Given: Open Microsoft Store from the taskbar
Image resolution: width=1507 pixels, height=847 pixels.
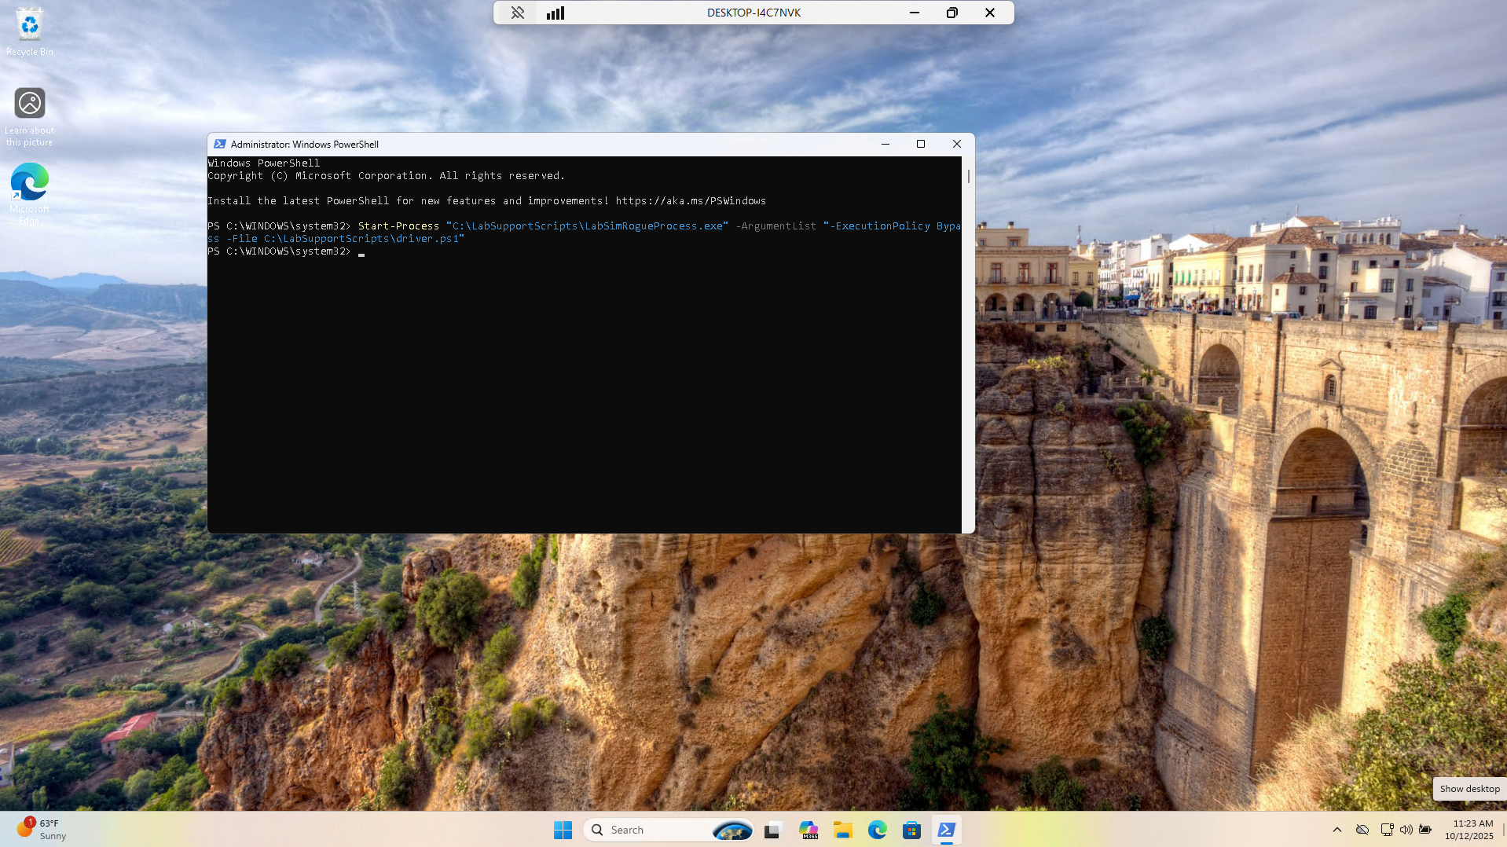Looking at the screenshot, I should [x=911, y=830].
